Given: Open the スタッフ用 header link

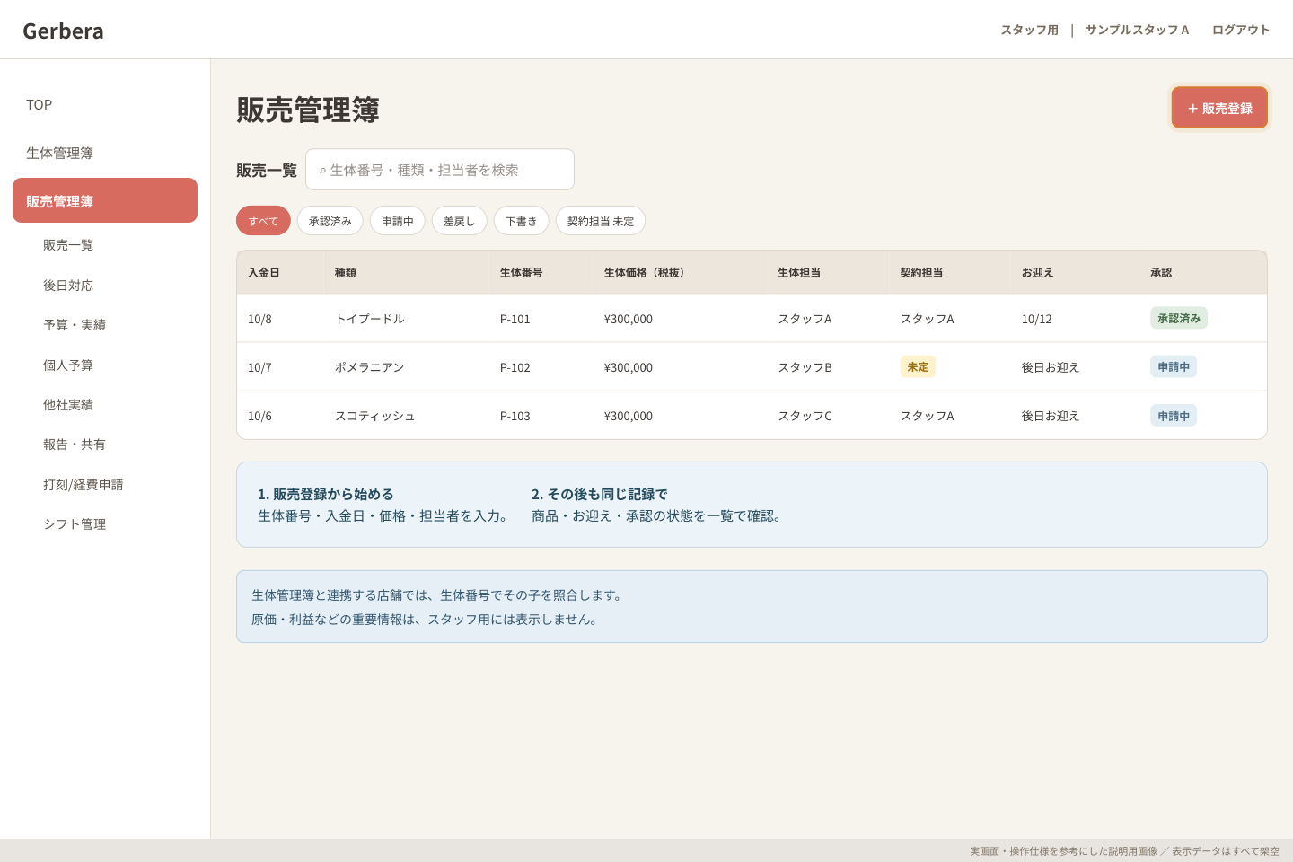Looking at the screenshot, I should click(x=1029, y=30).
